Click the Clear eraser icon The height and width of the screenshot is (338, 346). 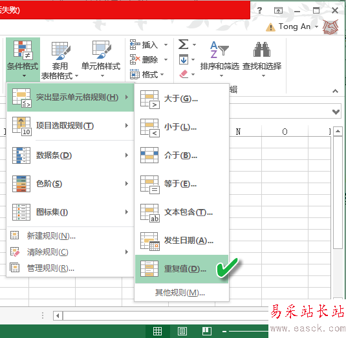coord(184,74)
